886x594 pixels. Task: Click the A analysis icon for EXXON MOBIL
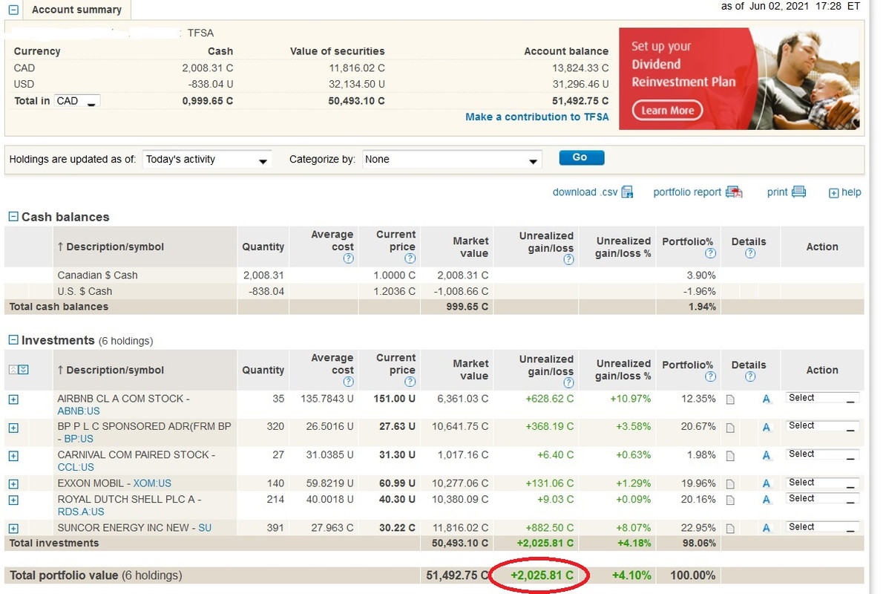tap(767, 484)
